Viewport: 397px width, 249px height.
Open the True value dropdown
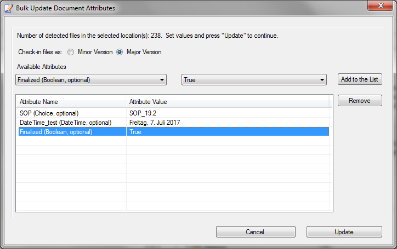[254, 80]
